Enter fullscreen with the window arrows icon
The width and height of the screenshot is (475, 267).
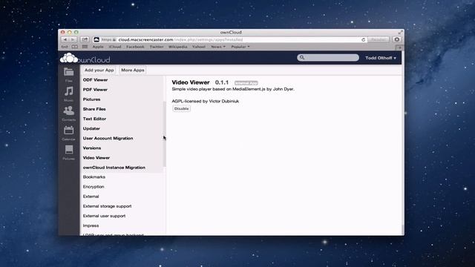click(x=400, y=32)
